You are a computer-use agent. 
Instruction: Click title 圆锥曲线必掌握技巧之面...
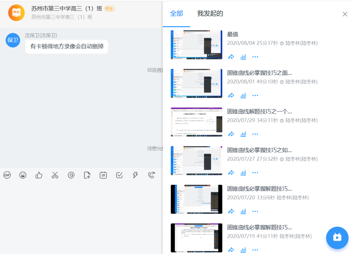(x=259, y=73)
